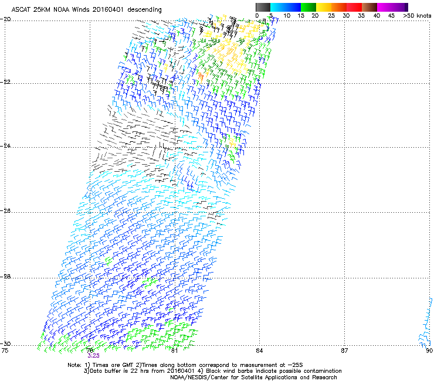434x381 pixels.
Task: Click the note line mentioning 'Times are GMT'
Action: (185, 365)
